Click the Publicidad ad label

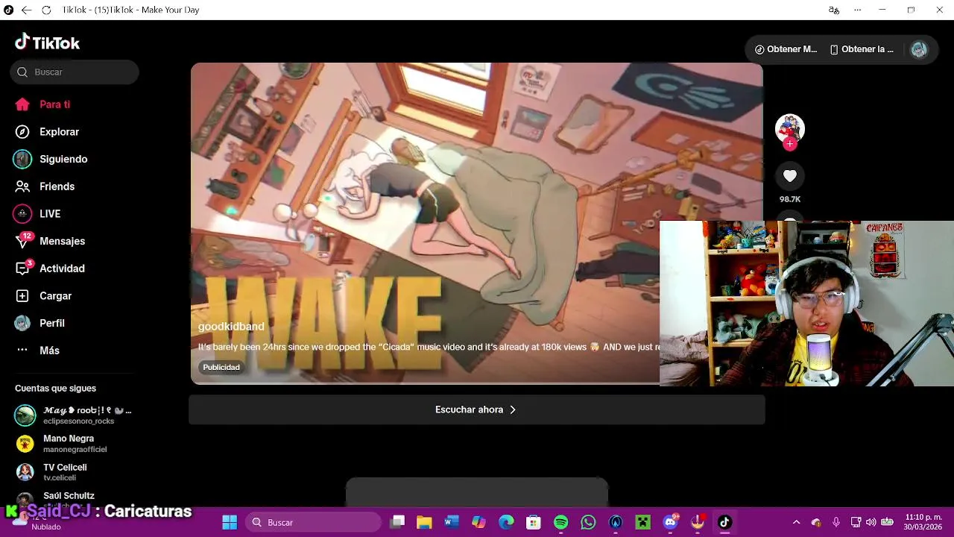click(x=221, y=367)
